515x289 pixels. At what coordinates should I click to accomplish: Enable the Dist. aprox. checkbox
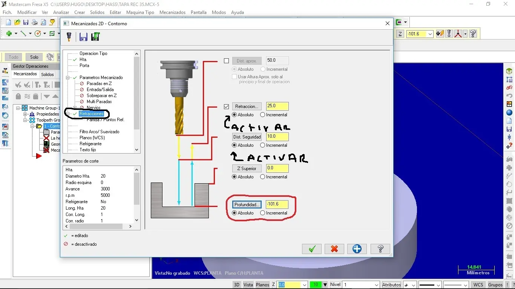226,61
